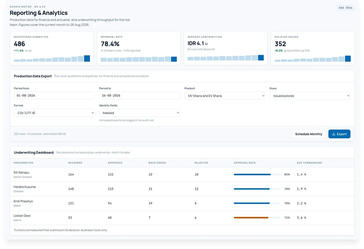Click the Period to date field

pyautogui.click(x=139, y=96)
